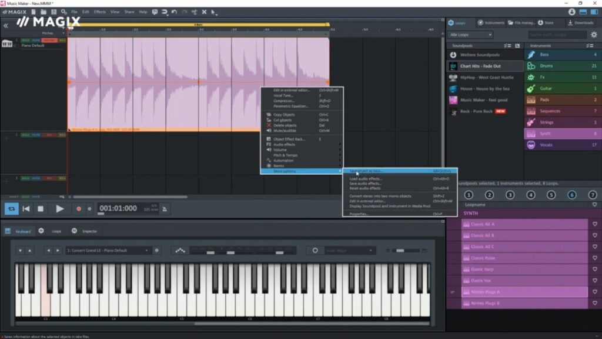Select the scissors split tool in the toolbar
Screen dimensions: 602x339
pyautogui.click(x=194, y=12)
